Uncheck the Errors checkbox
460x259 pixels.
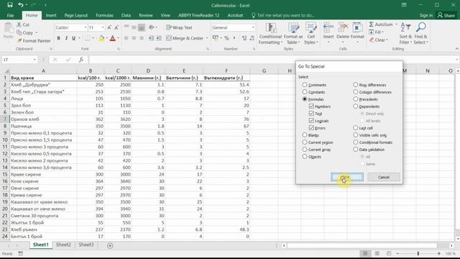pos(311,128)
